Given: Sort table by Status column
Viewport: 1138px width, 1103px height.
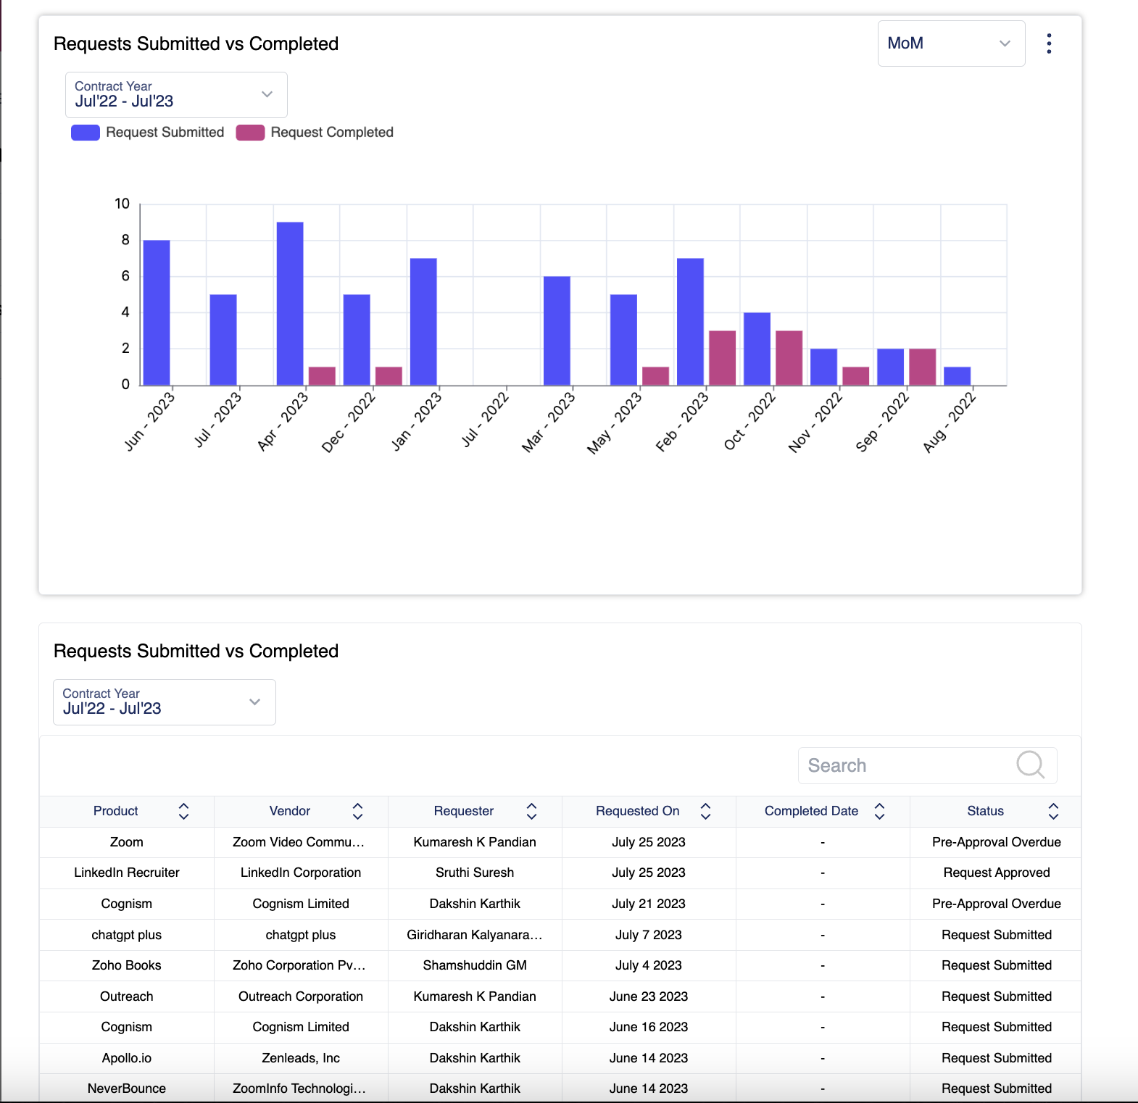Looking at the screenshot, I should pyautogui.click(x=1054, y=811).
